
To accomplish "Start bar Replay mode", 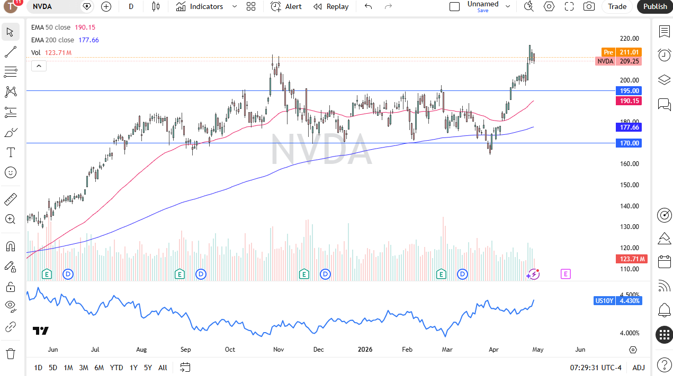I will click(x=331, y=6).
